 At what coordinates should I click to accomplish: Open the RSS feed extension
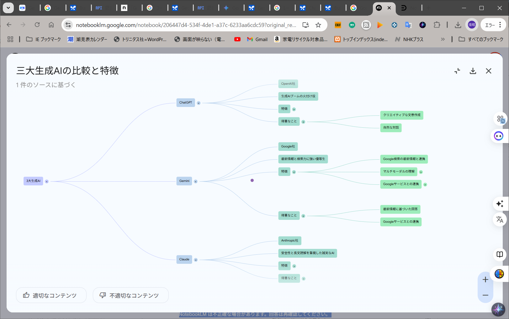point(366,25)
